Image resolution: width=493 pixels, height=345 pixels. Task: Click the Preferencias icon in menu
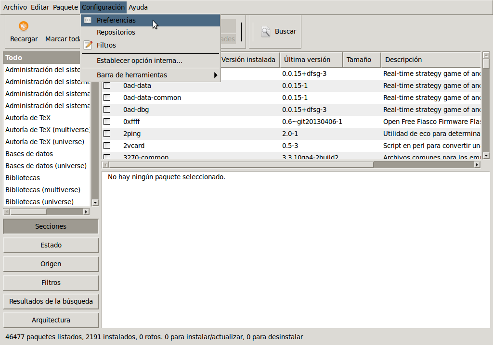pyautogui.click(x=88, y=20)
